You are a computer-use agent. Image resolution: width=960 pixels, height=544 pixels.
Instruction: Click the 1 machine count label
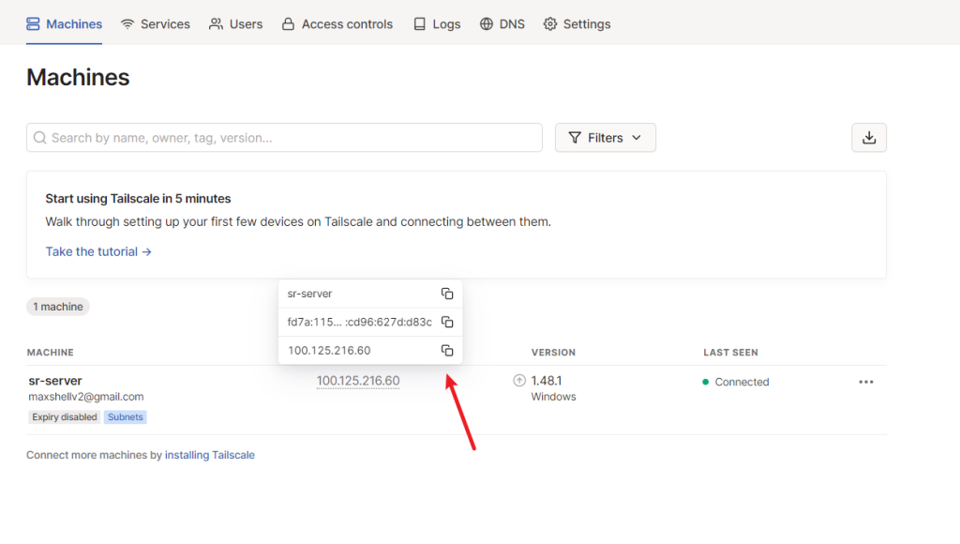[x=58, y=307]
